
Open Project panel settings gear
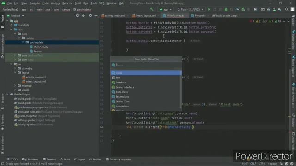click(90, 15)
